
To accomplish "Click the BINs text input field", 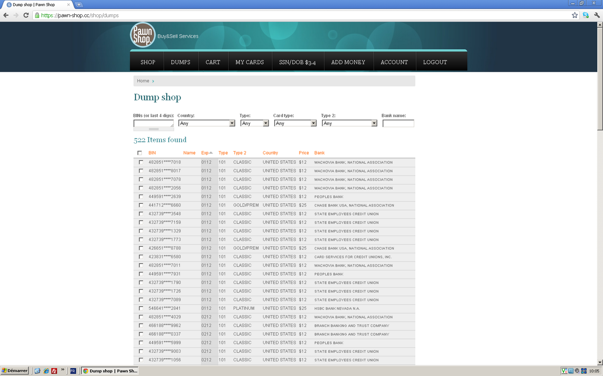I will 153,123.
